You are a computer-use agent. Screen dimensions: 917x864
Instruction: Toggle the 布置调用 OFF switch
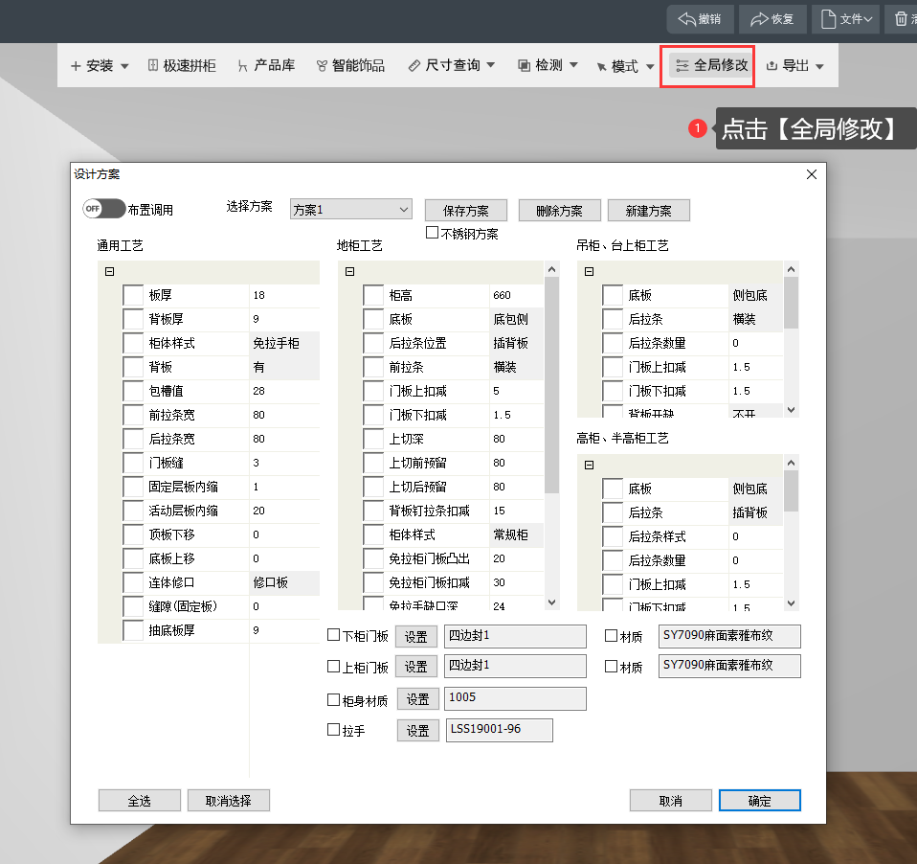103,209
